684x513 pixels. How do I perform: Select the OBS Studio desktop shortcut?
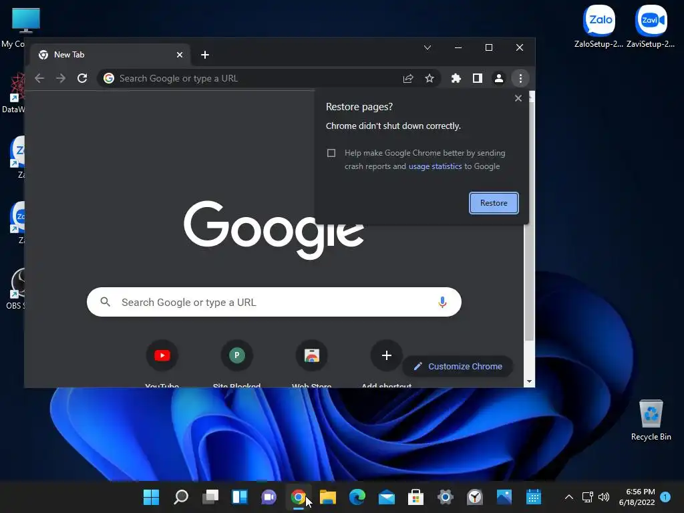[x=15, y=288]
